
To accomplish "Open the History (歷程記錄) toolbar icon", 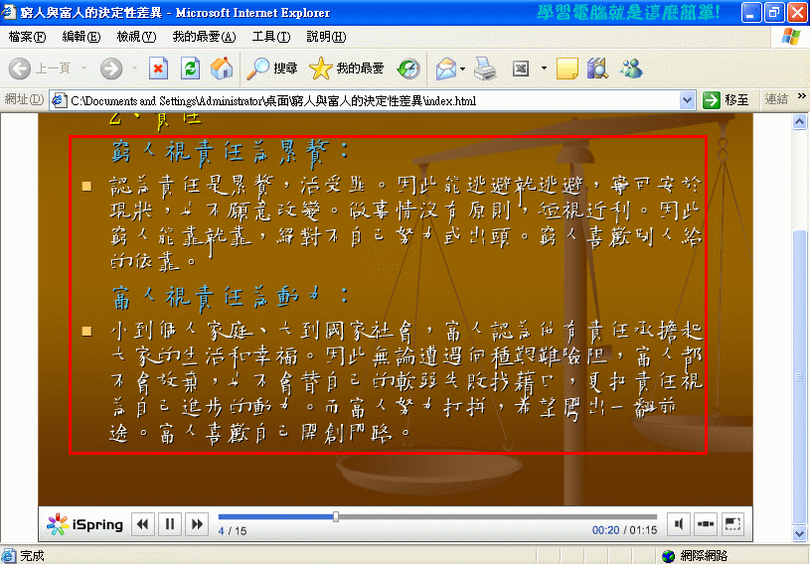I will pos(408,69).
